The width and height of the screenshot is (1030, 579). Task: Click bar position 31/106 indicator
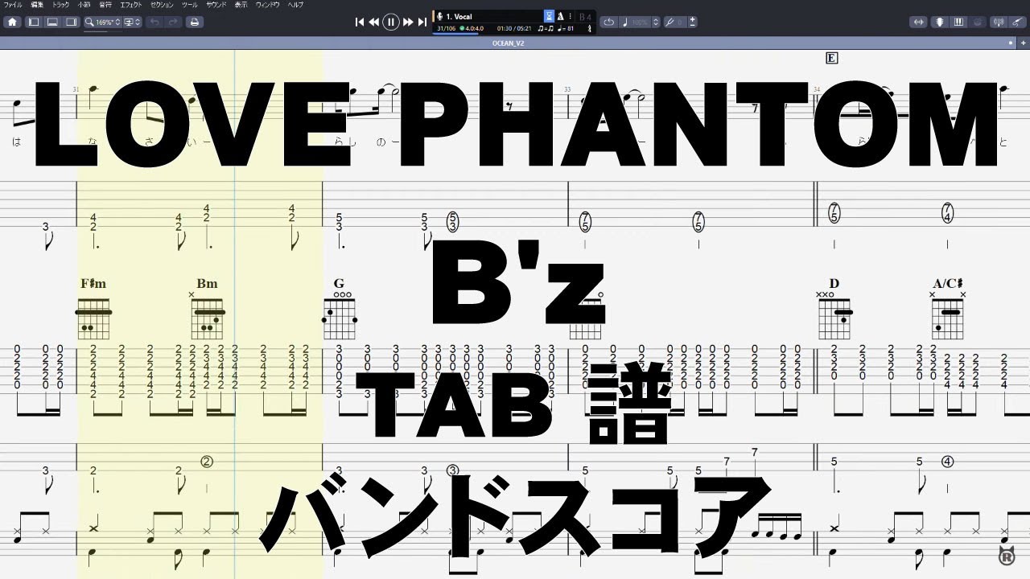447,29
